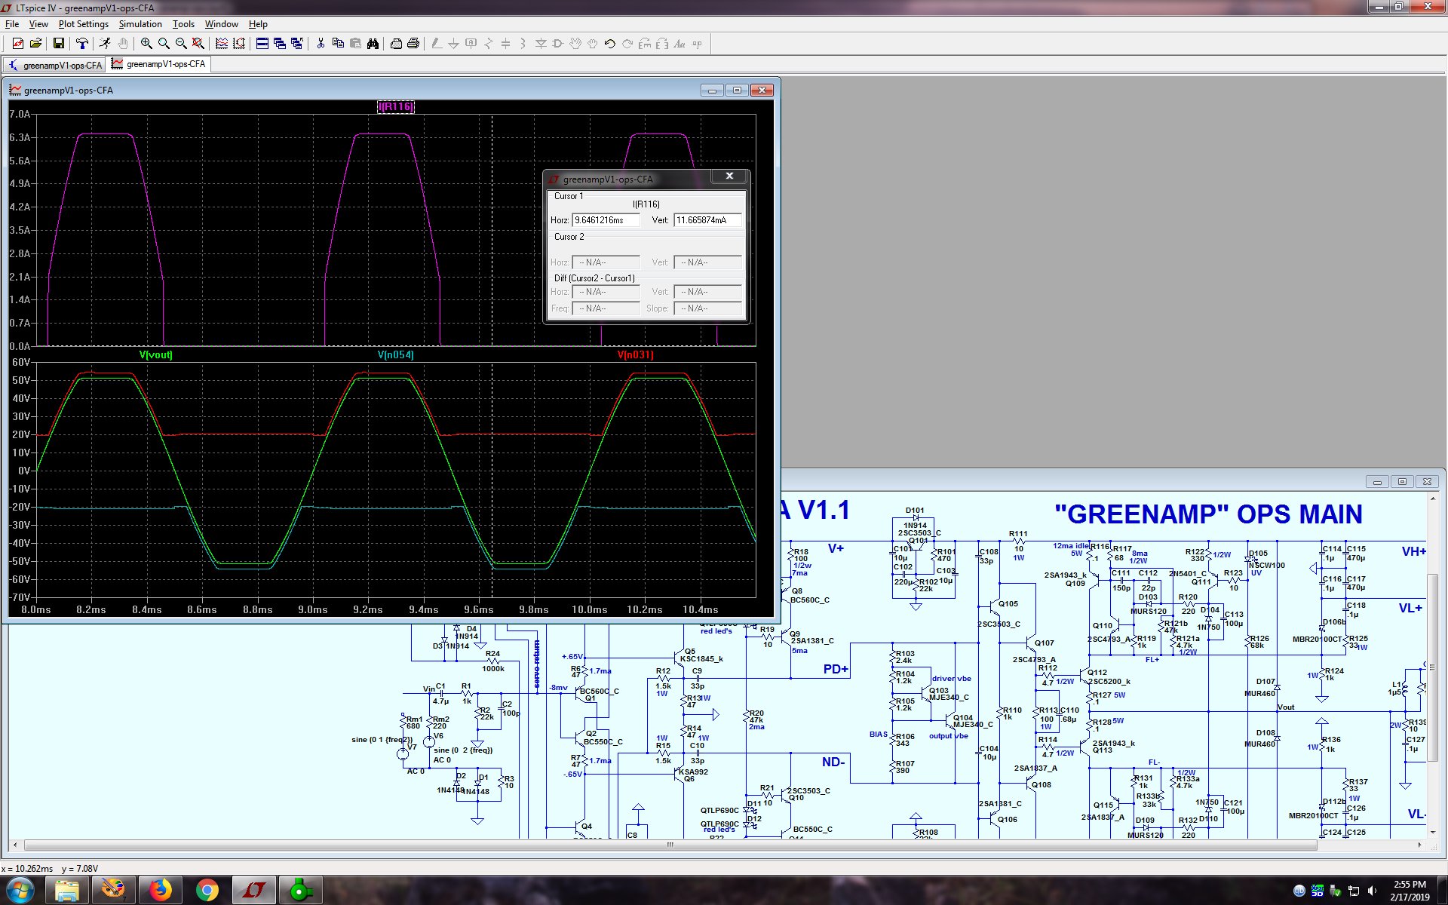Run the simulation with running-man icon
Screen dimensions: 1448x905
[106, 44]
